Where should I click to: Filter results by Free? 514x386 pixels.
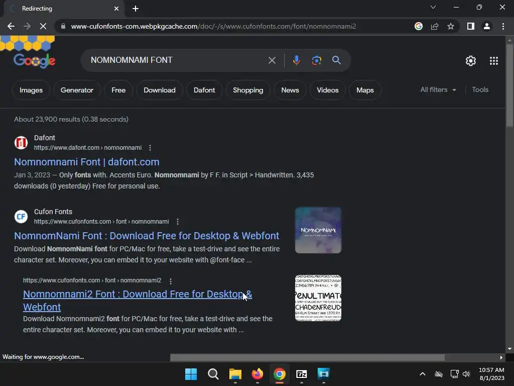(x=118, y=90)
